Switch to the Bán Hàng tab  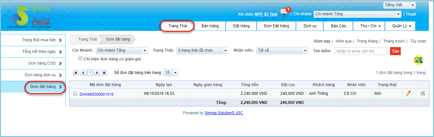click(210, 26)
